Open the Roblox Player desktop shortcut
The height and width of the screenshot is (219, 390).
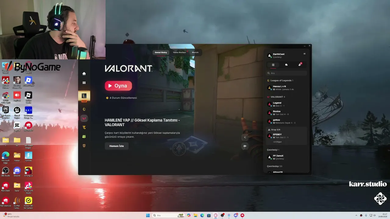point(28,82)
